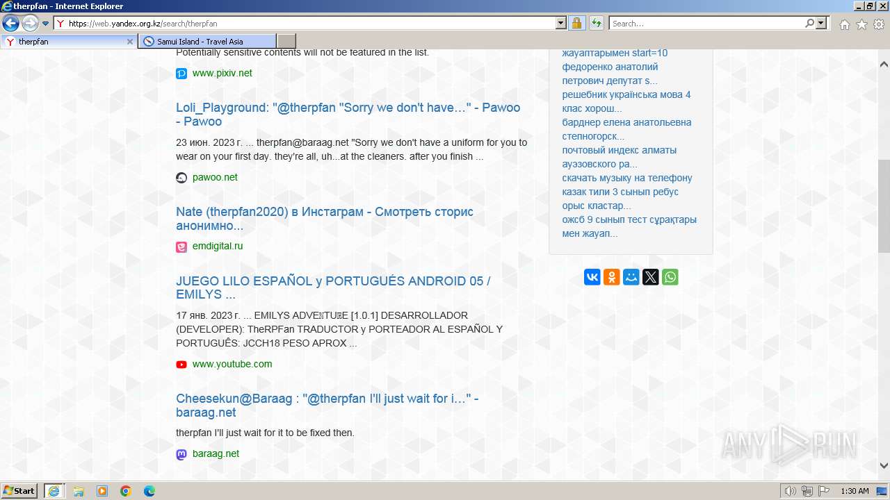Open the www.pixiv.net link

coord(222,73)
